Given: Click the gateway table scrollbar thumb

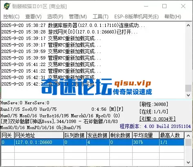Looking at the screenshot, I should coord(189,143).
